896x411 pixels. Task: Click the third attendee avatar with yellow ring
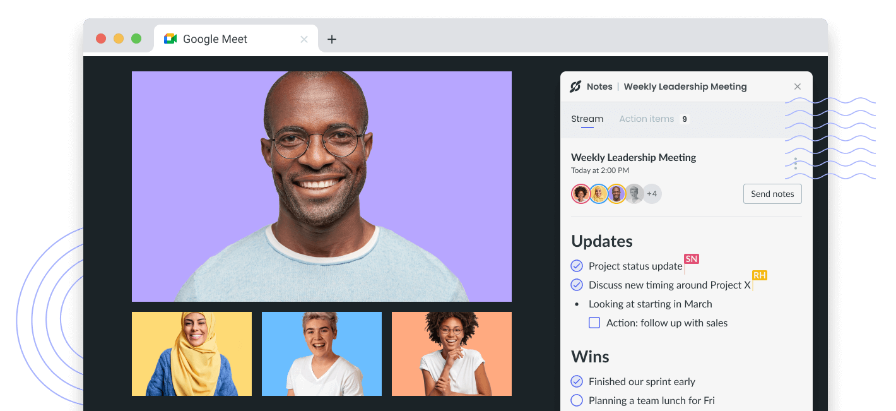[x=616, y=194]
